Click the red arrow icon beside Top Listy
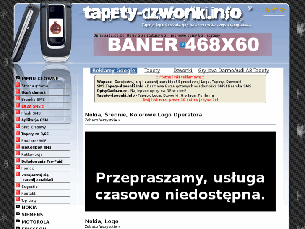 [x=18, y=199]
